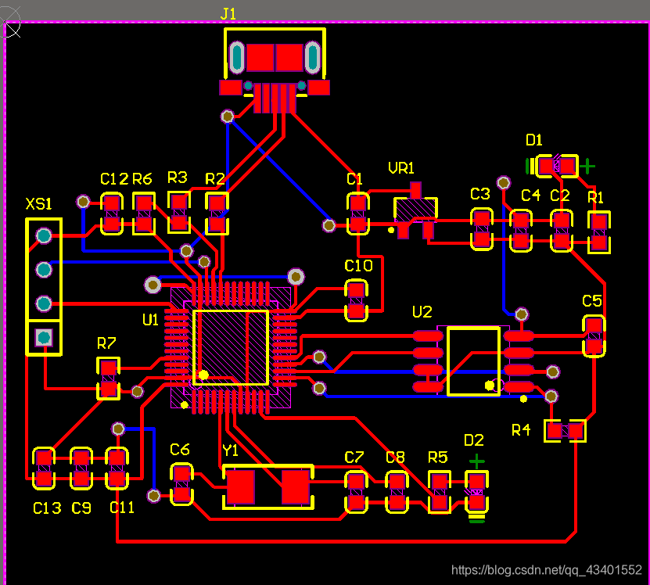Click the R2 designator label
650x585 pixels.
click(215, 179)
